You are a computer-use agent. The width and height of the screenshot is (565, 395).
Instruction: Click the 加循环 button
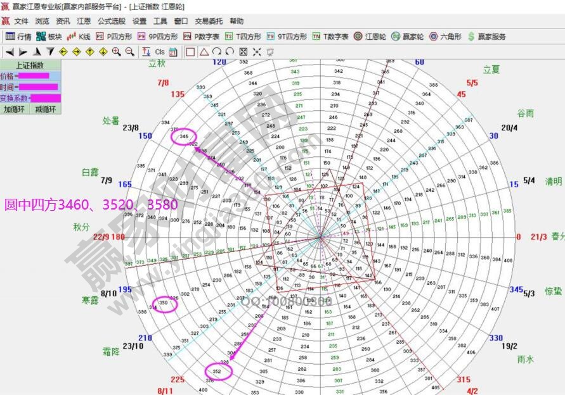[15, 109]
